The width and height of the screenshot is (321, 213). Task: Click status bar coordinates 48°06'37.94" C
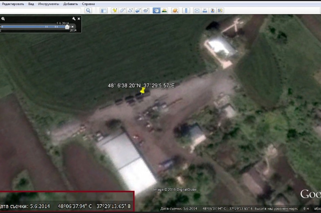coord(214,208)
